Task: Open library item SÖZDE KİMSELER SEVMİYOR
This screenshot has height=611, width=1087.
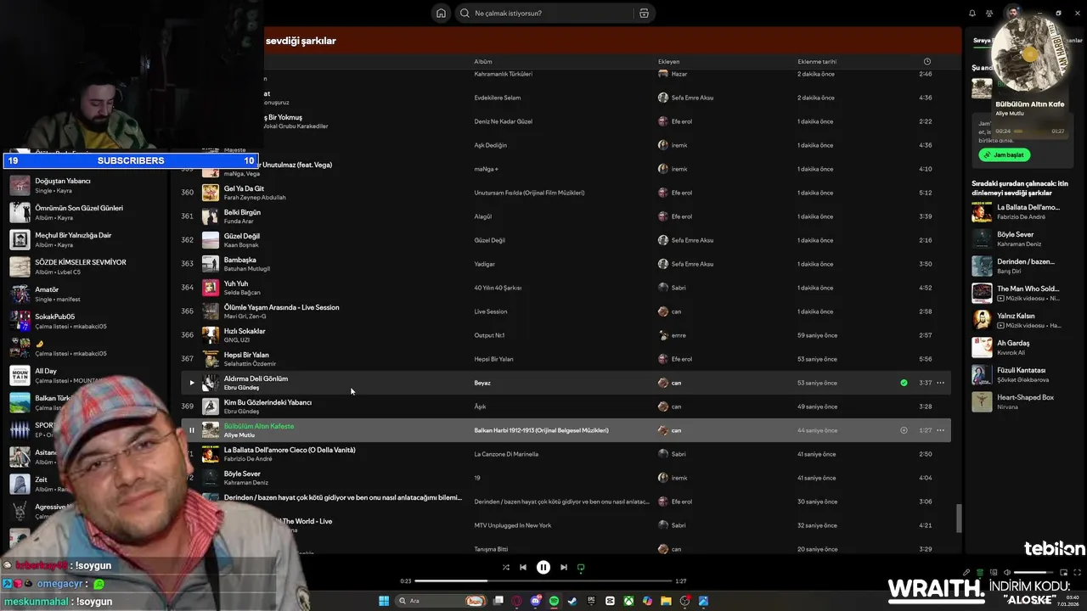Action: [x=85, y=266]
